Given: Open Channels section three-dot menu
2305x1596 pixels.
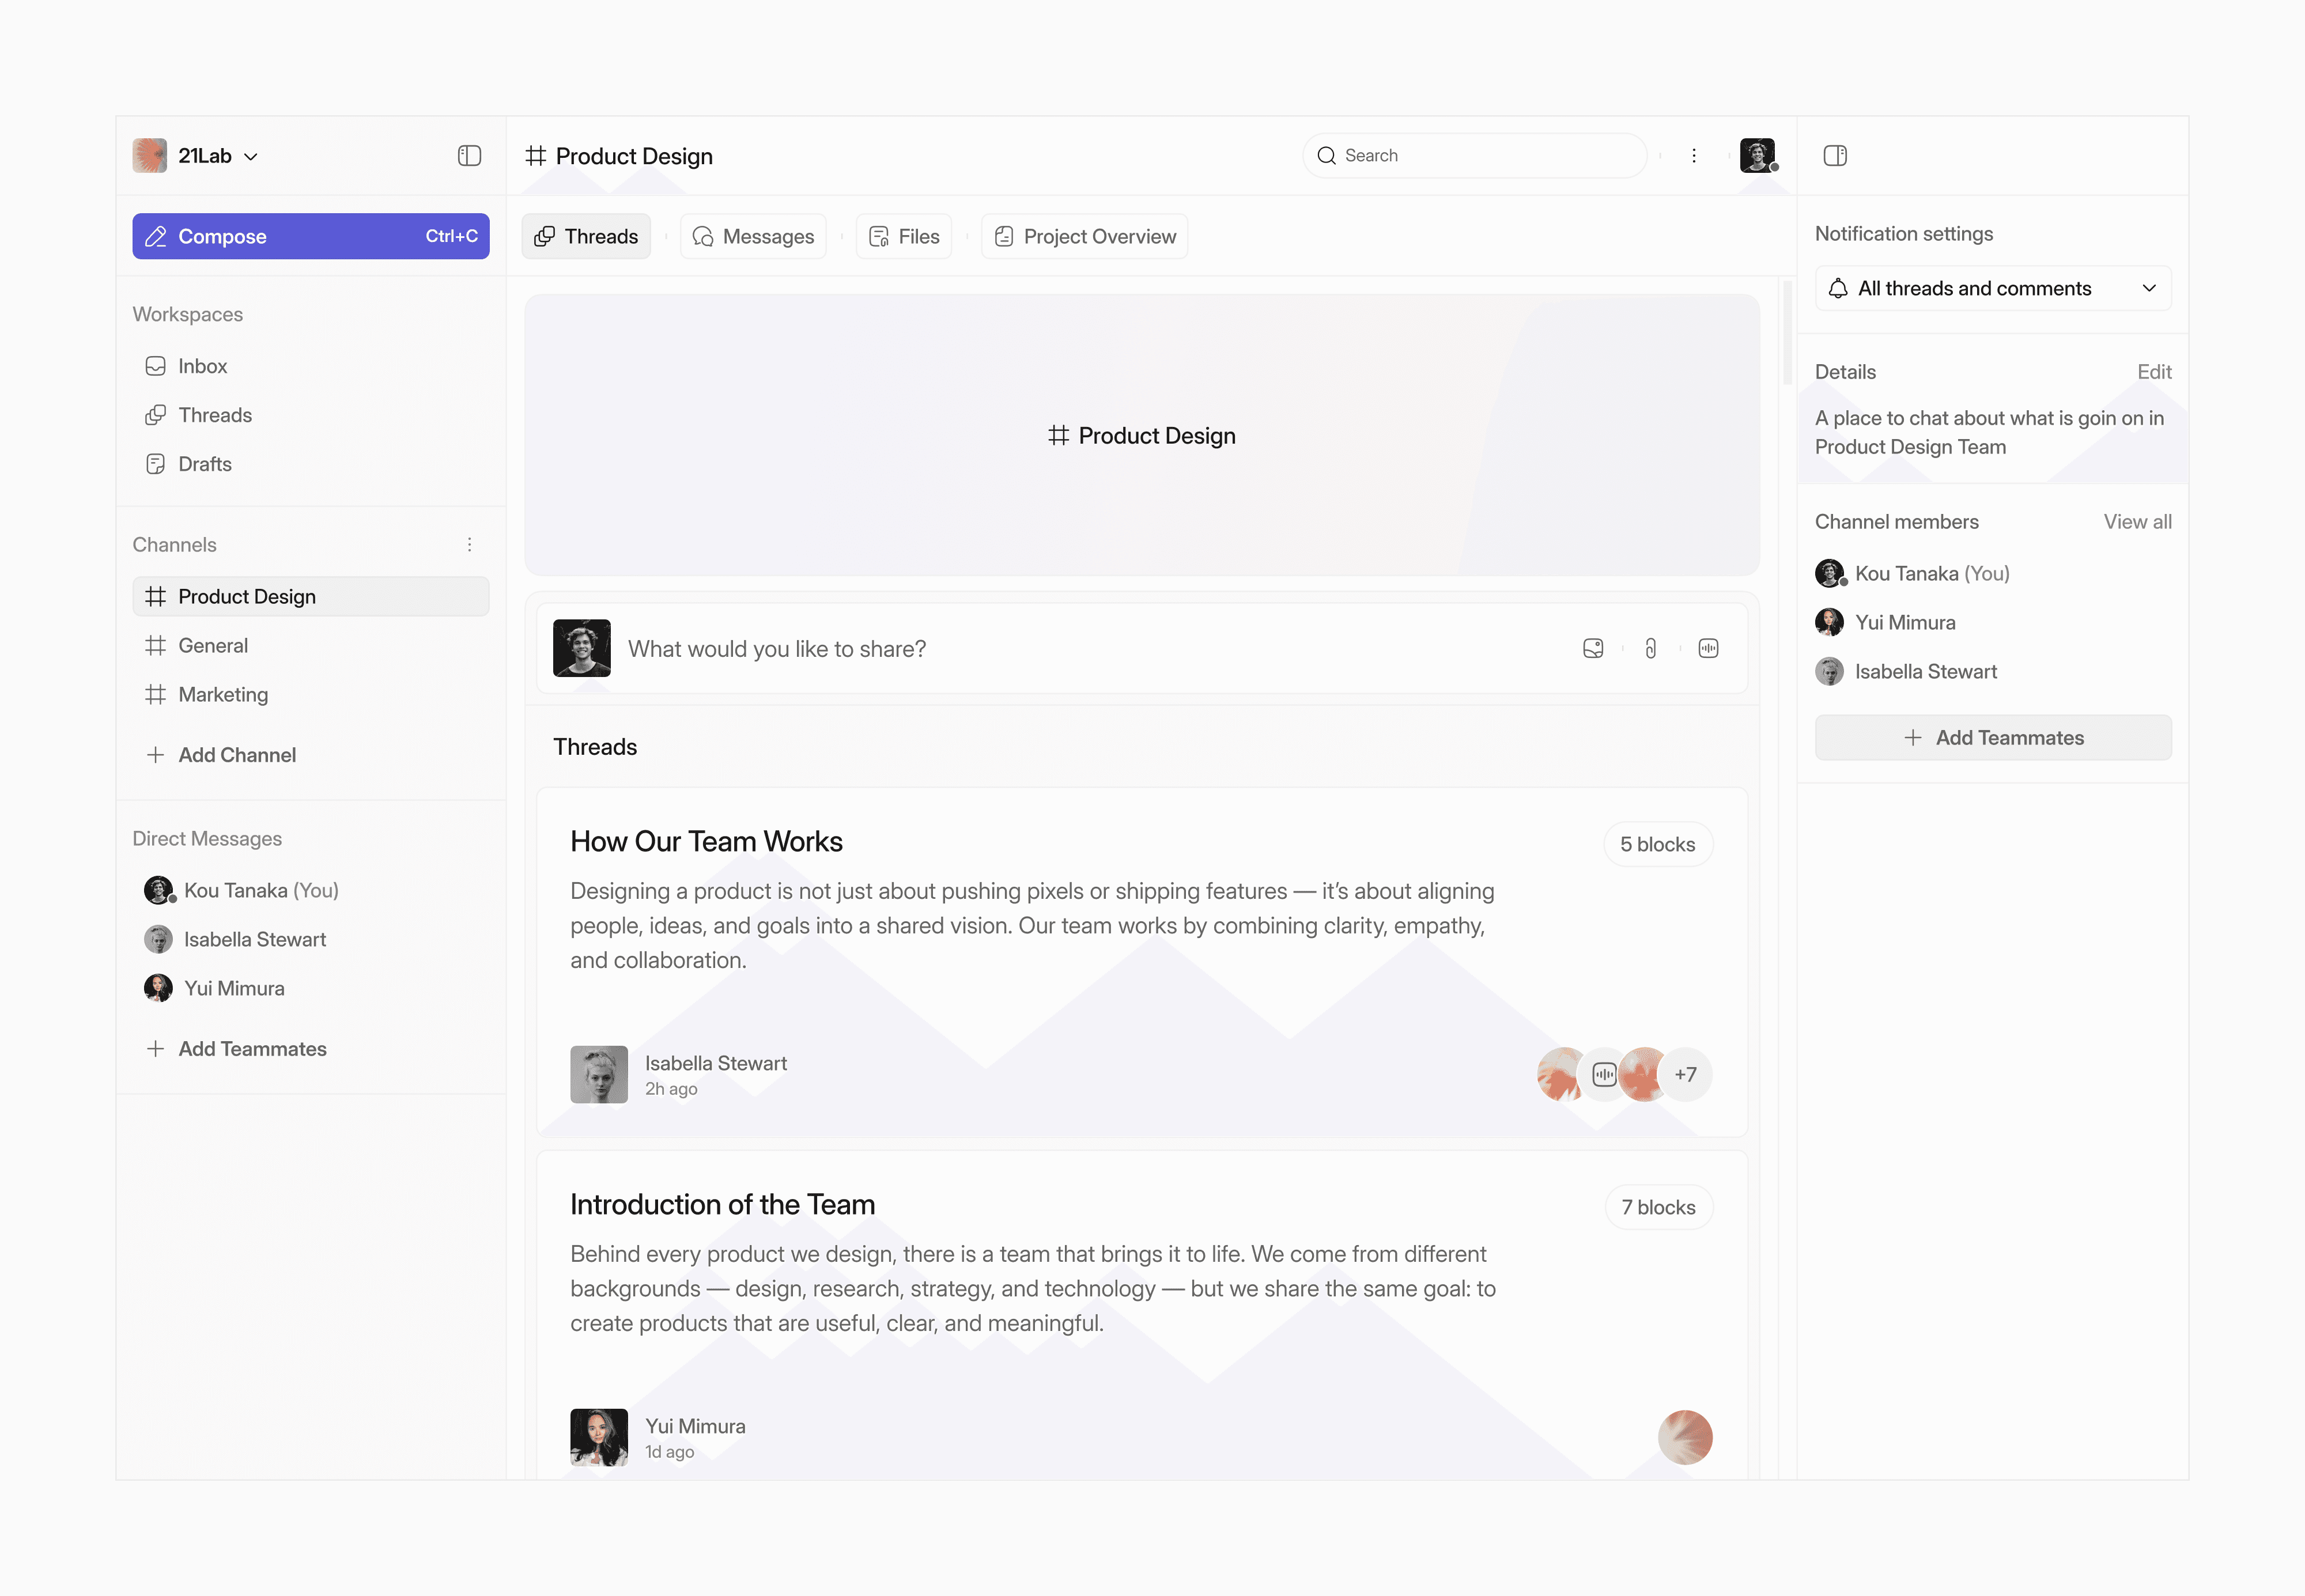Looking at the screenshot, I should tap(469, 545).
